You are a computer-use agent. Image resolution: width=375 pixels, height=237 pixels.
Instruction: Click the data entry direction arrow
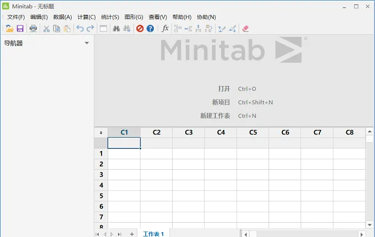pos(101,133)
